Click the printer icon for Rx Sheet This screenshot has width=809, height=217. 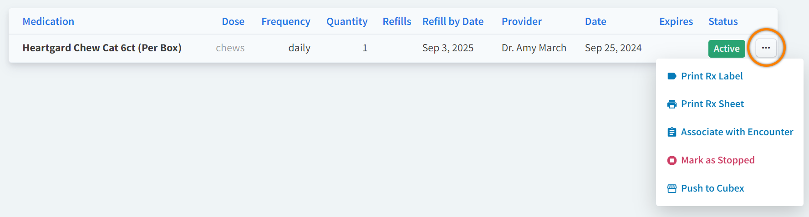tap(672, 104)
